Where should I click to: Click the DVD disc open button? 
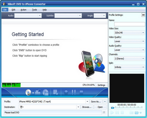point(28,92)
